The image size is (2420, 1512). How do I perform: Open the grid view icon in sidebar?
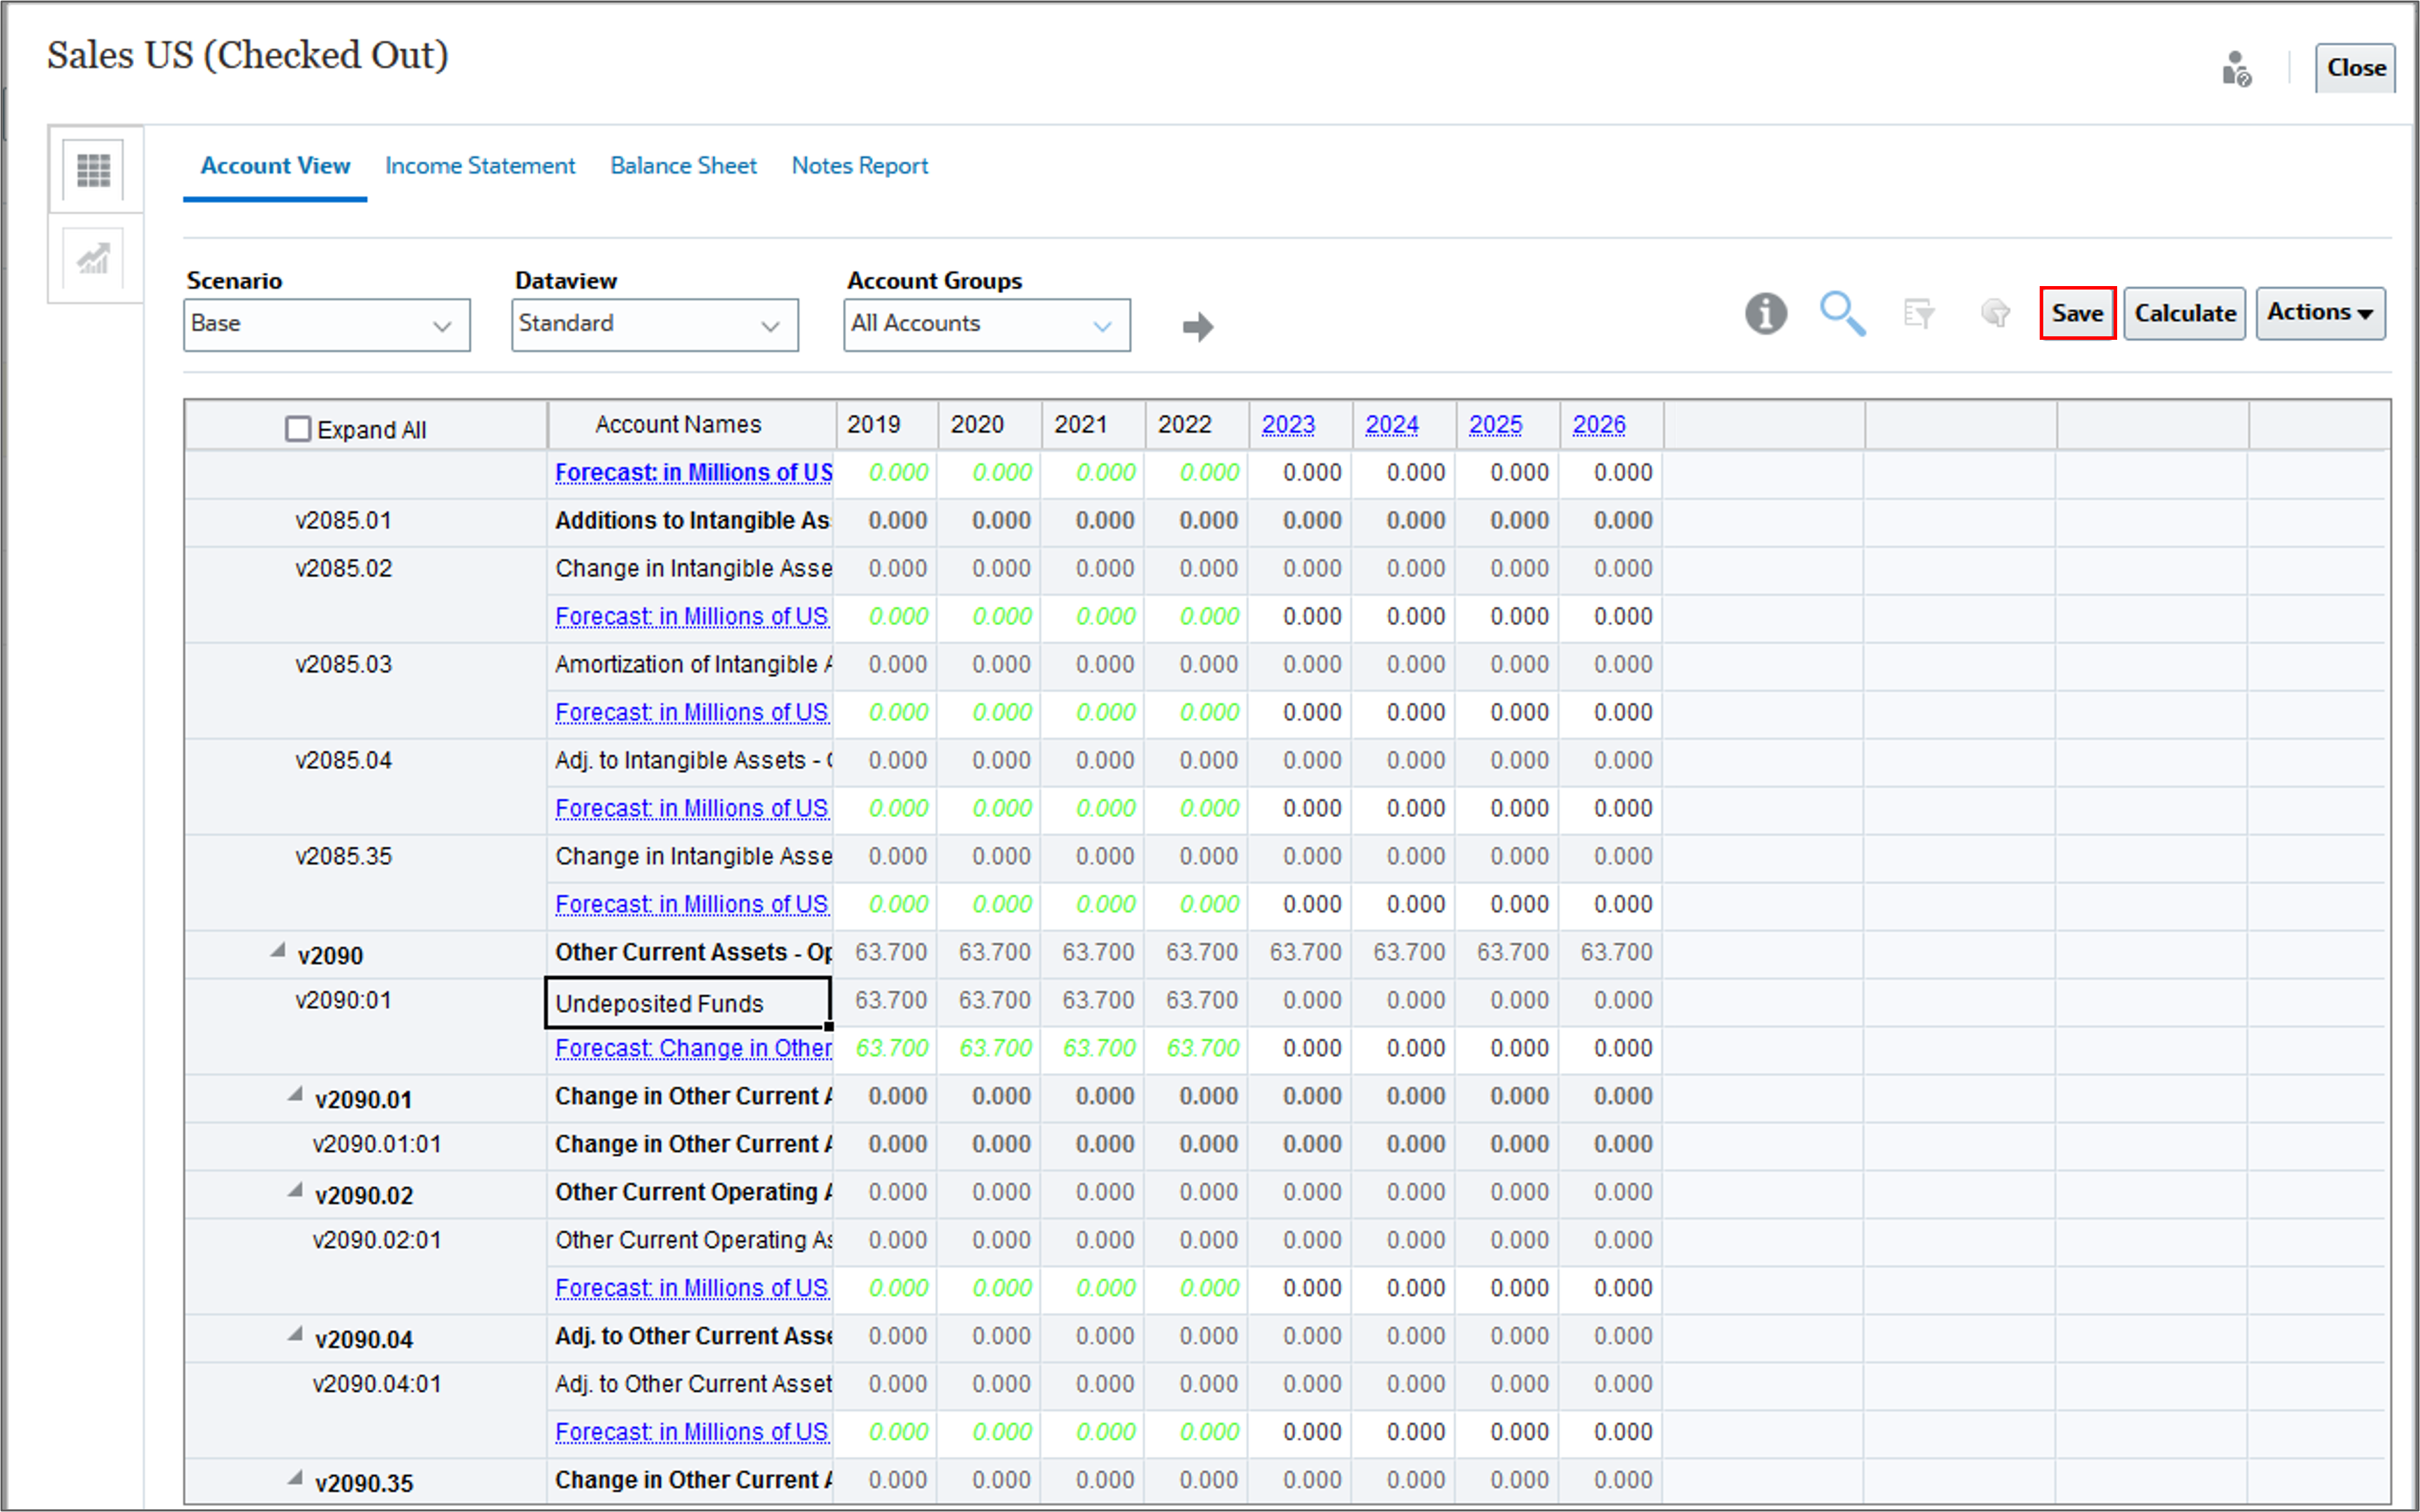coord(94,170)
